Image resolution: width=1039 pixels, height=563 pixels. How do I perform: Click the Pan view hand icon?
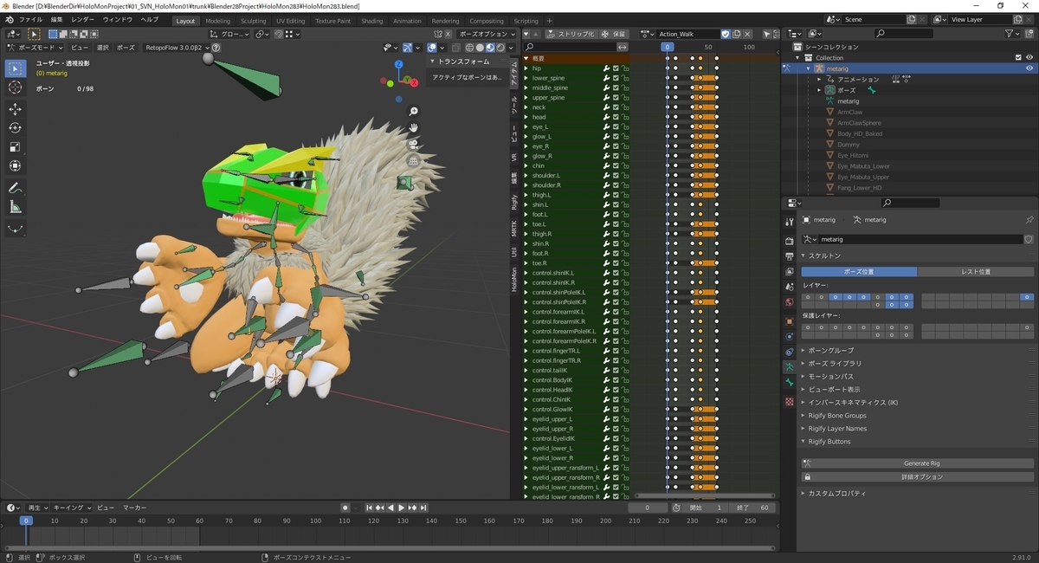click(414, 127)
